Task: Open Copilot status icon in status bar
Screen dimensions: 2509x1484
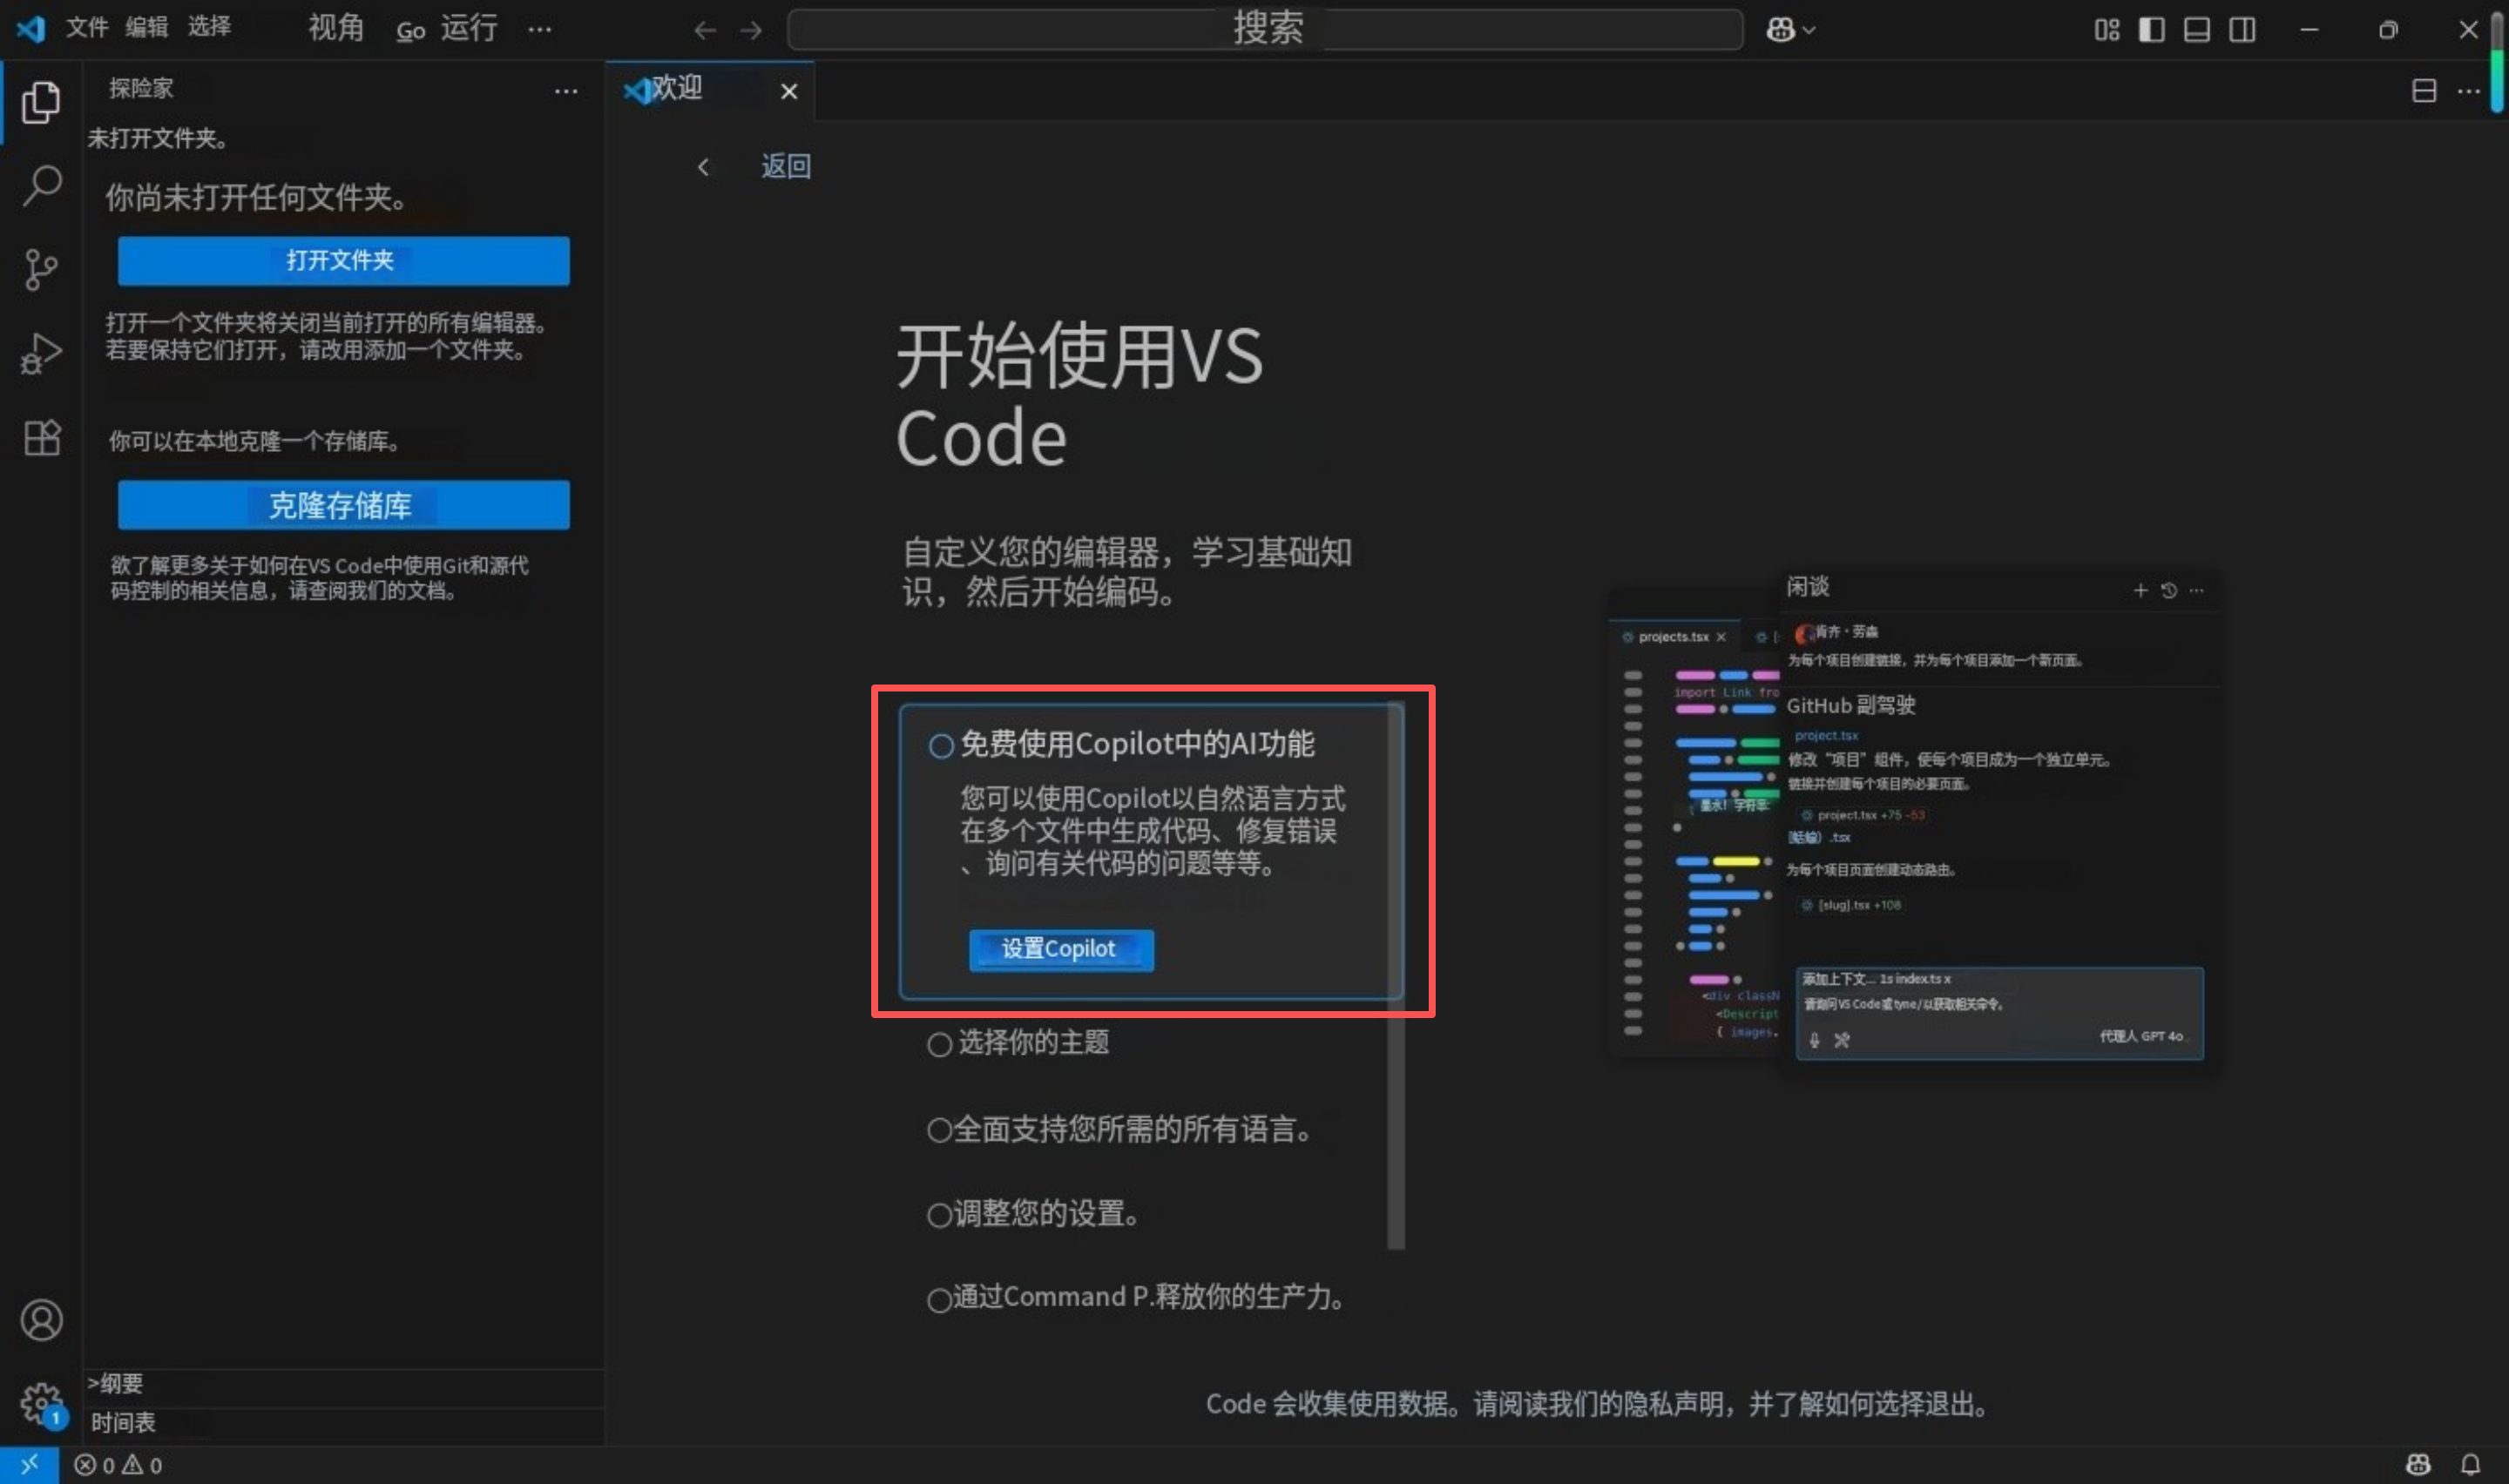Action: (x=2417, y=1465)
